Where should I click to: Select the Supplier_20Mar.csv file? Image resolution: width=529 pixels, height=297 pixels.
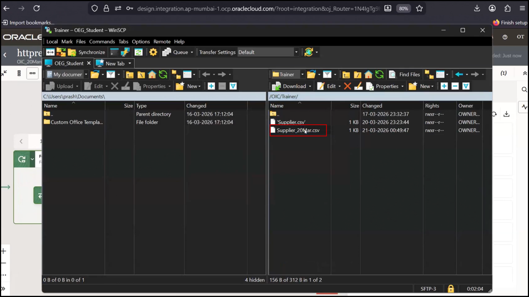[298, 130]
